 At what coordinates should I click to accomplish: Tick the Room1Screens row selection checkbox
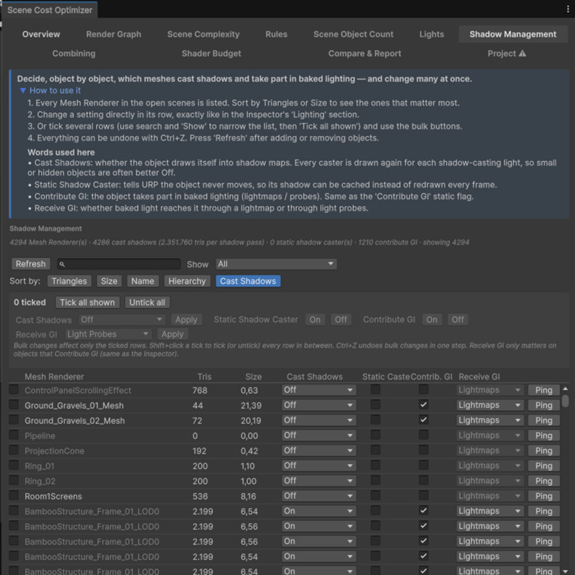[x=14, y=495]
